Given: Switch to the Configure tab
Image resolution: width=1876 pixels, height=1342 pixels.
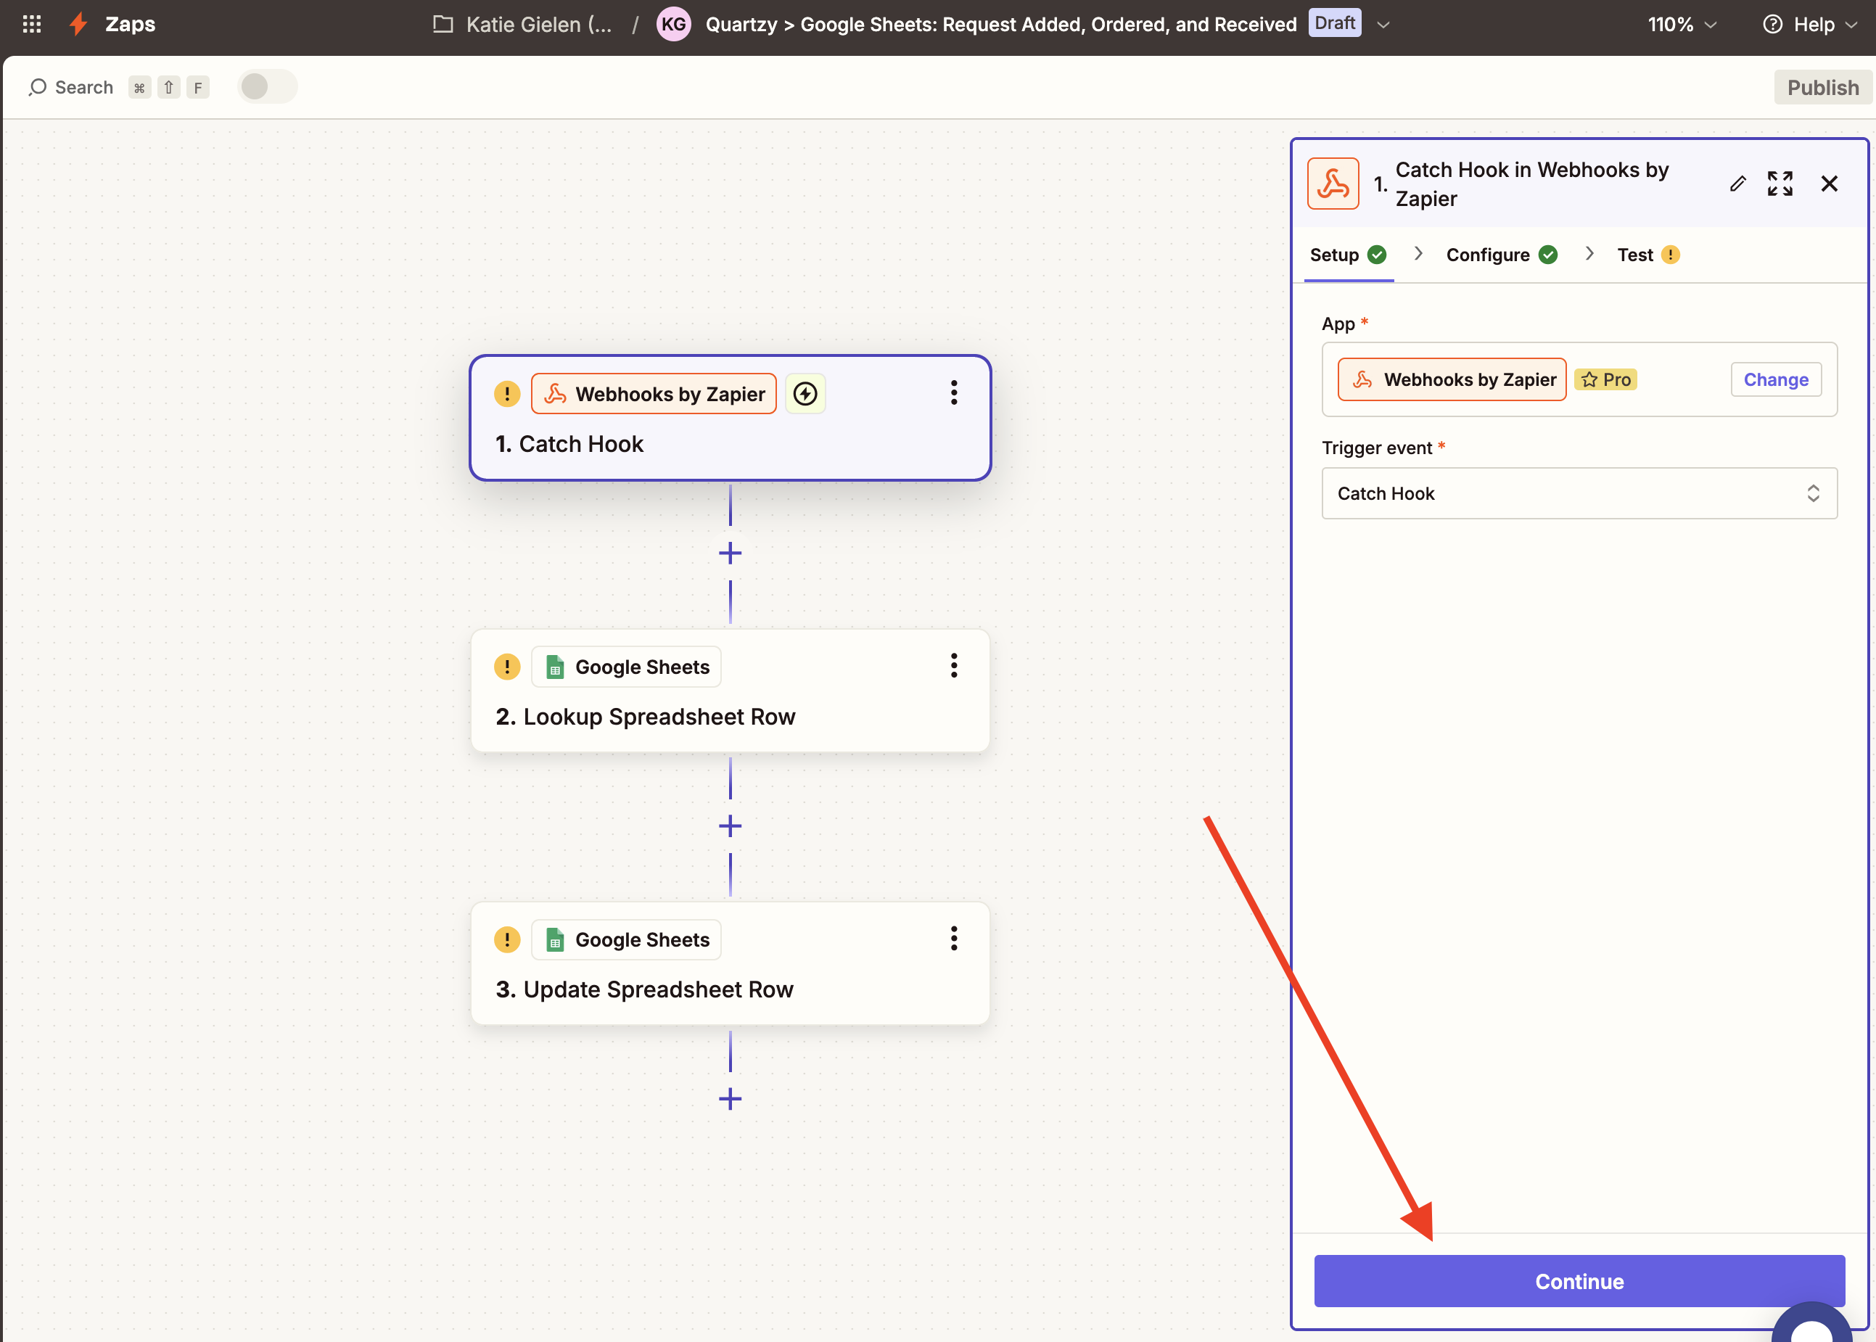Looking at the screenshot, I should [x=1502, y=255].
